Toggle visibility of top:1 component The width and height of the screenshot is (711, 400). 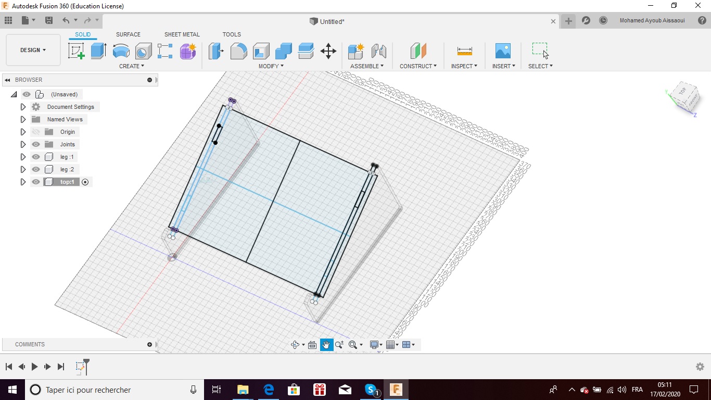pyautogui.click(x=36, y=182)
